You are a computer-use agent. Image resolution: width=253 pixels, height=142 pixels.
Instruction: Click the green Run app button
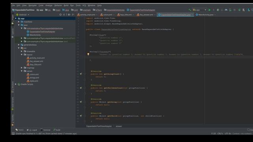[210, 10]
